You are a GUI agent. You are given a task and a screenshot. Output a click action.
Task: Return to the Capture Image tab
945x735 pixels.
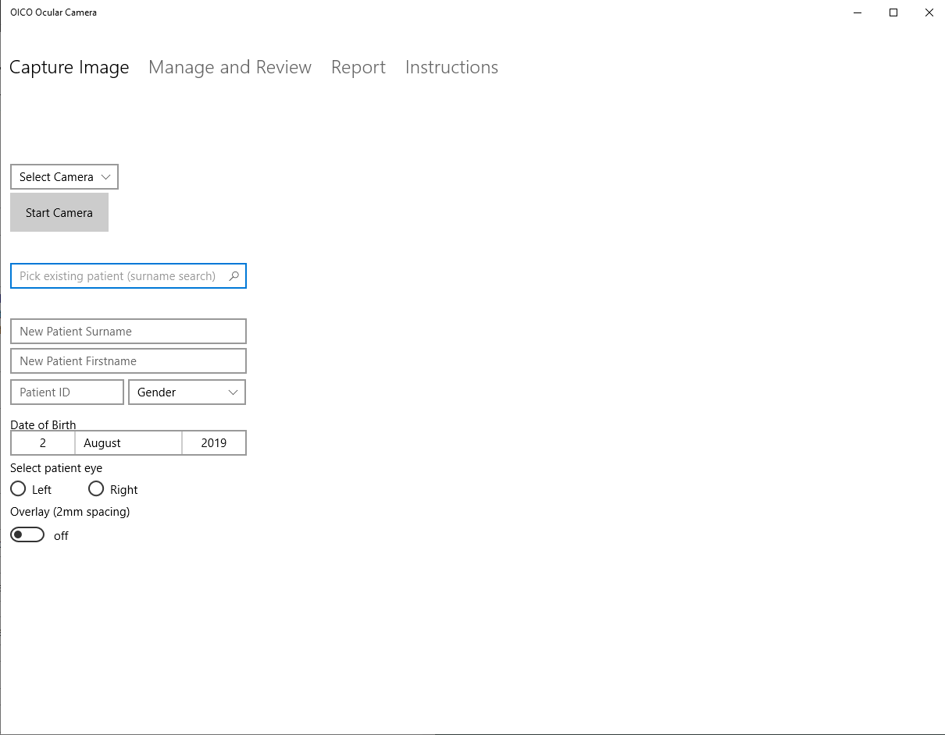pos(69,67)
